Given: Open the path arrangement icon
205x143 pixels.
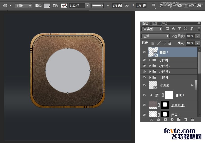Looking at the screenshot, I should tap(170, 6).
